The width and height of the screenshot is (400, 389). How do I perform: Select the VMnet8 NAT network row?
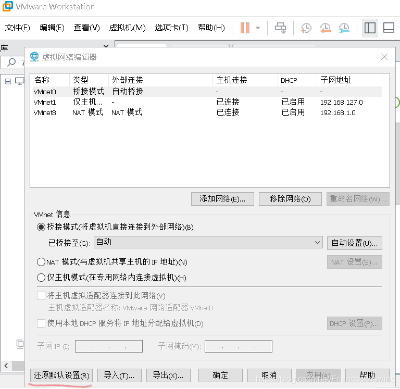207,112
